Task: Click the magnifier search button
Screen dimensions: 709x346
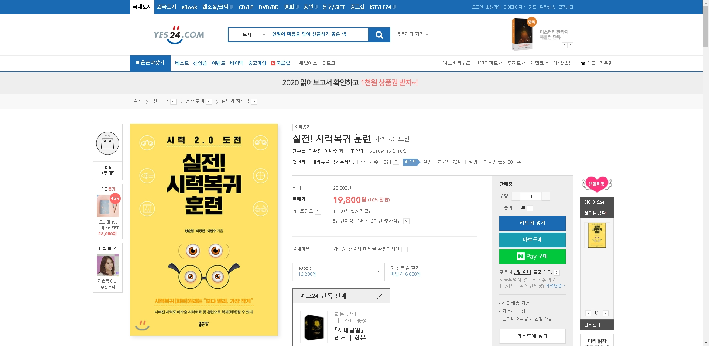Action: pyautogui.click(x=379, y=35)
